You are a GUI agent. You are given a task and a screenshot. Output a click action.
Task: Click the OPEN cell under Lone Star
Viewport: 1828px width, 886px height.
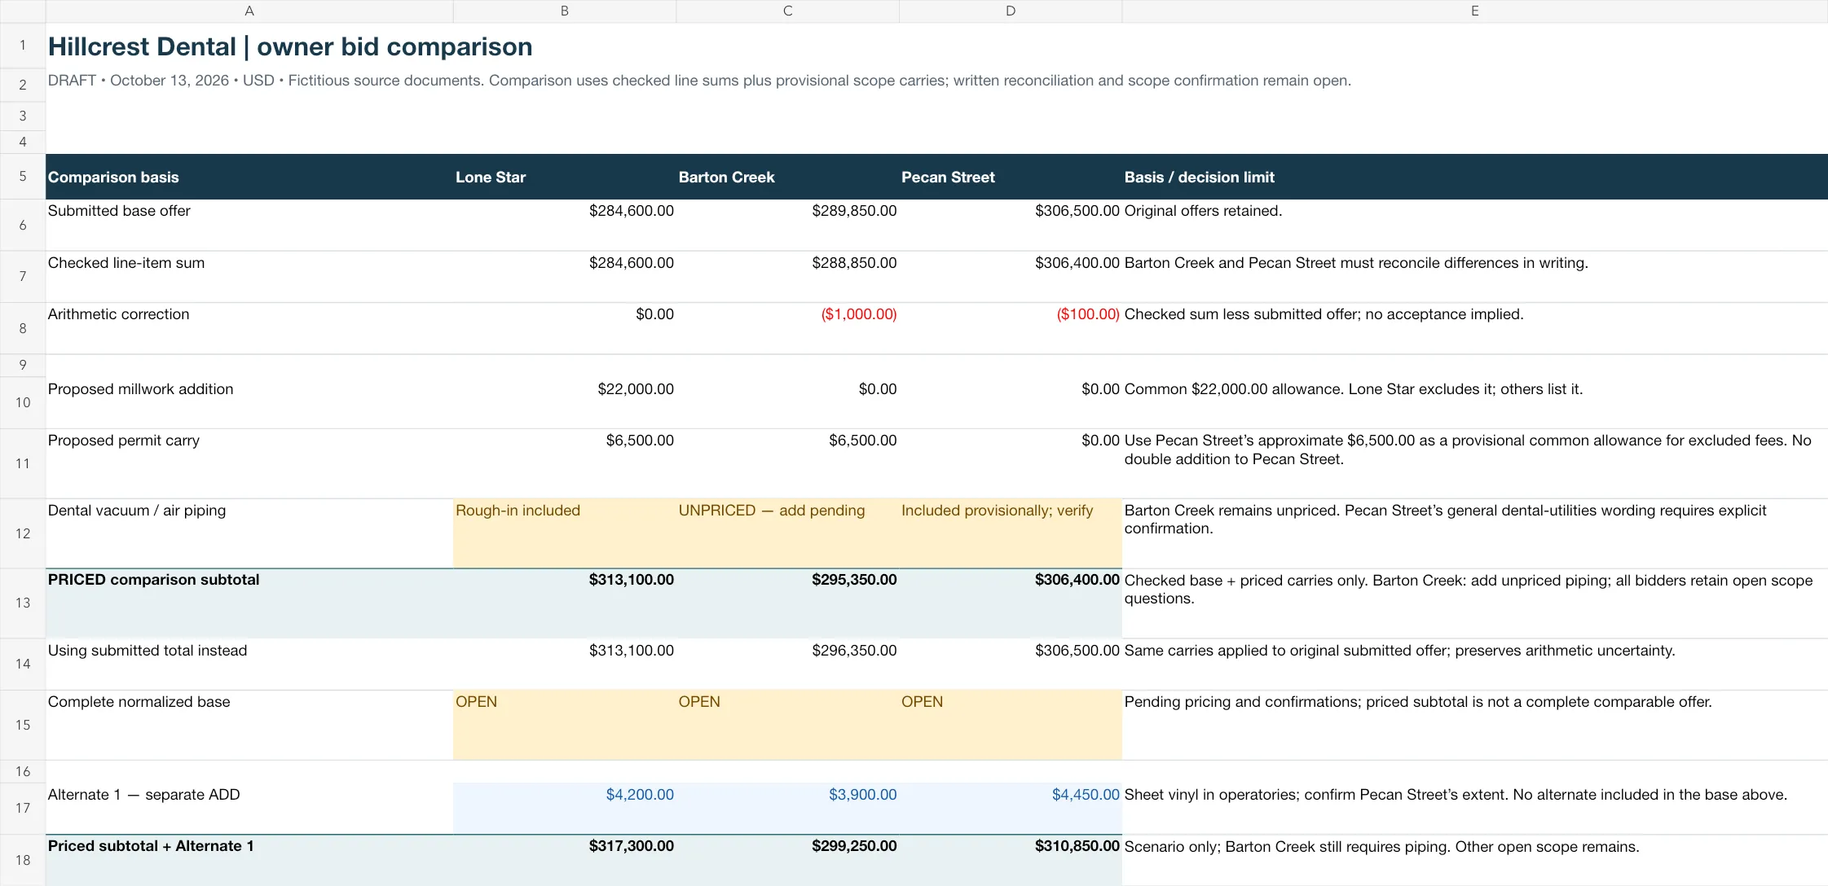click(565, 725)
